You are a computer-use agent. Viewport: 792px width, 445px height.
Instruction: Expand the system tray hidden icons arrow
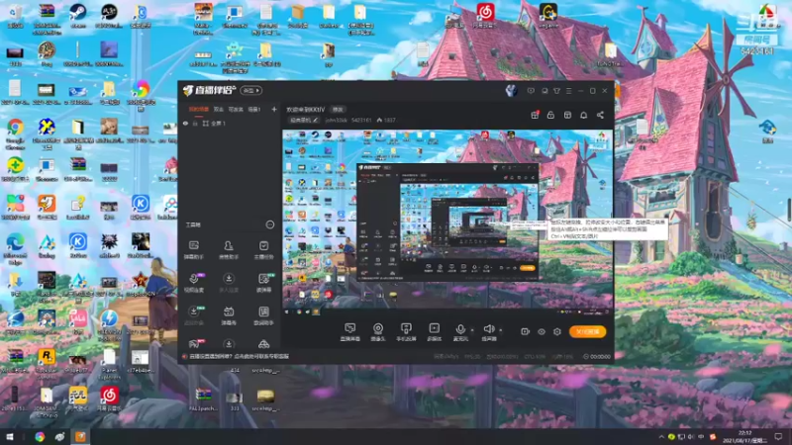pos(661,437)
